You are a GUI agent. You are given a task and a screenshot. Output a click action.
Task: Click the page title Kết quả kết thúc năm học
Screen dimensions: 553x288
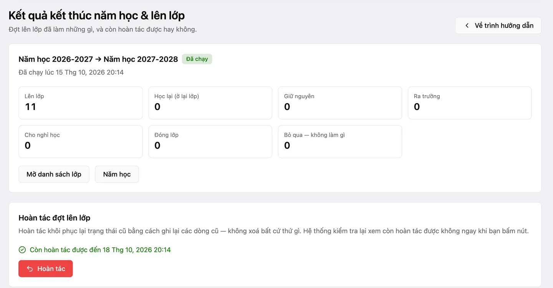click(97, 16)
